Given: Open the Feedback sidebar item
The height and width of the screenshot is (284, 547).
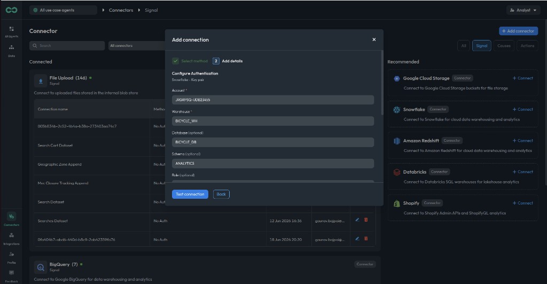Looking at the screenshot, I should [x=12, y=277].
